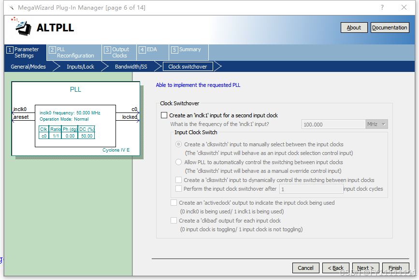Viewport: 419px width, 280px height.
Task: Switch to PLL Reconfiguration tab
Action: click(74, 53)
